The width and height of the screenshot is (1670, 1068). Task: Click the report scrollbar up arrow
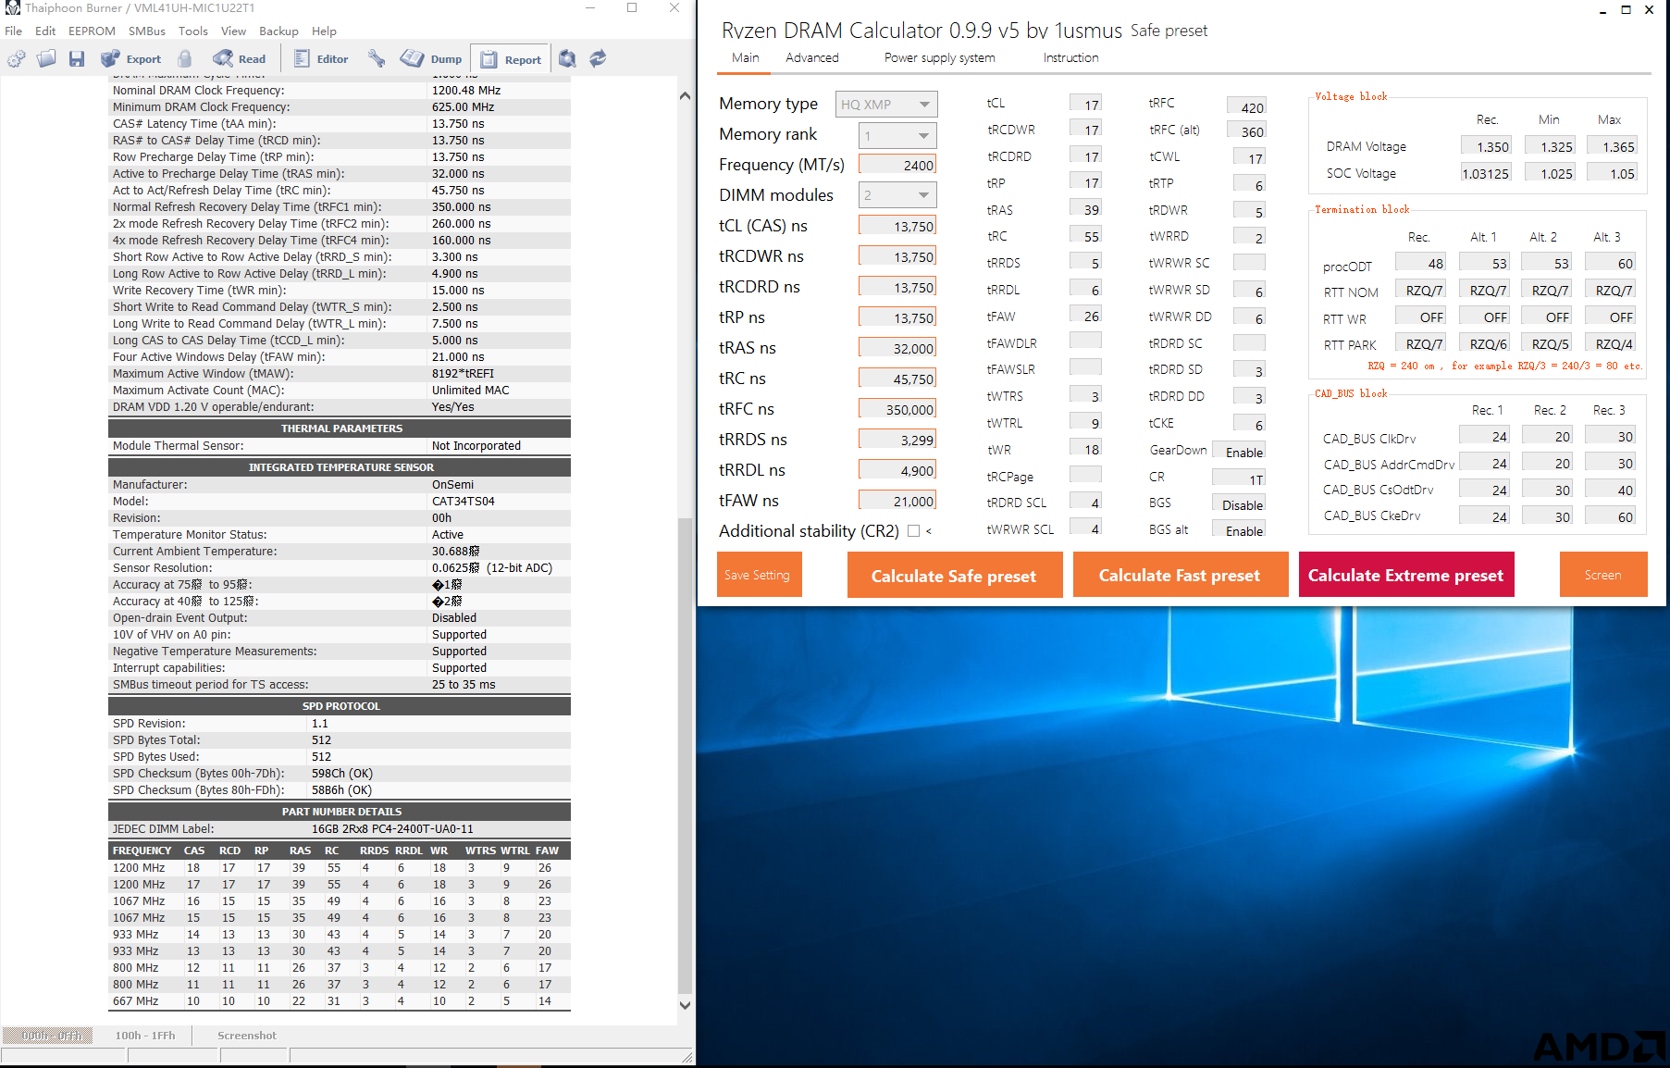685,95
